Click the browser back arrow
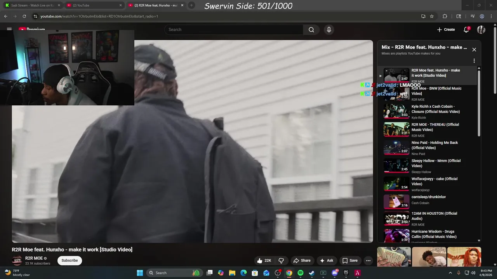Image resolution: width=497 pixels, height=279 pixels. pos(5,16)
